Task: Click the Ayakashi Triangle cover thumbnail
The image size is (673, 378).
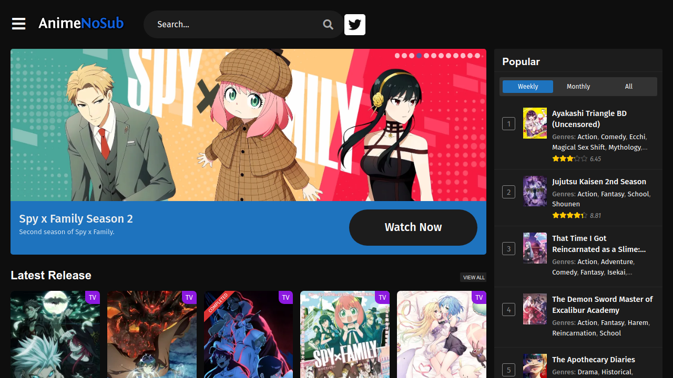Action: point(535,123)
